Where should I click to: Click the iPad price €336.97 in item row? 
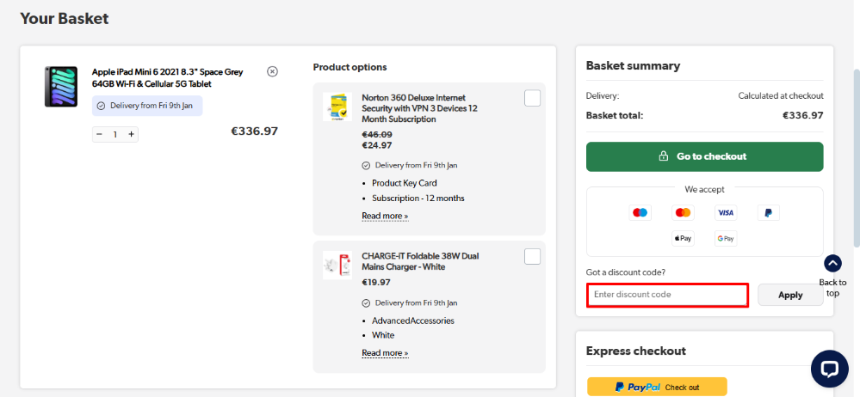pyautogui.click(x=255, y=131)
